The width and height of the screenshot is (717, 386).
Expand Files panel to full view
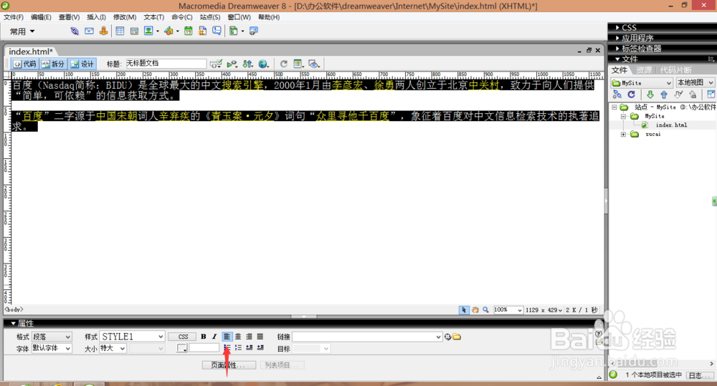[x=711, y=95]
